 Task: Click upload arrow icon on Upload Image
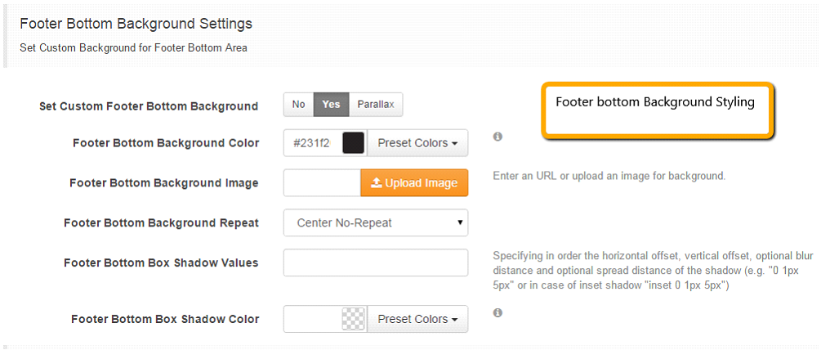(x=376, y=183)
